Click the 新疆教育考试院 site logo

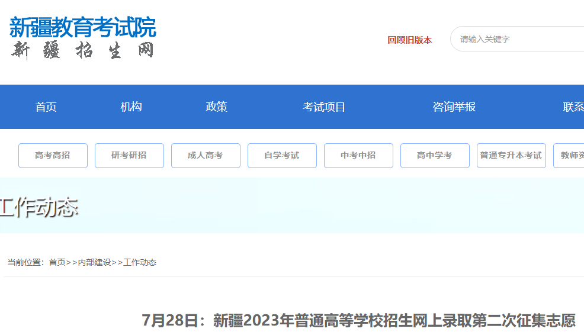[83, 28]
